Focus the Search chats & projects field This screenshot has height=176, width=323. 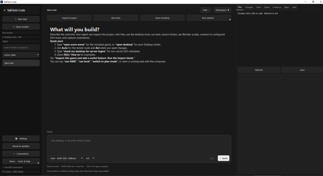pyautogui.click(x=21, y=47)
